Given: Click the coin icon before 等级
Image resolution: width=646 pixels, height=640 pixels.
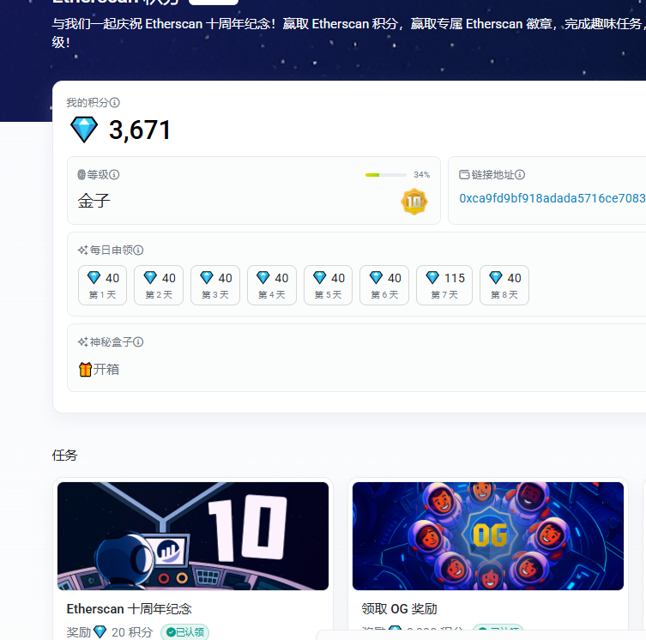Looking at the screenshot, I should [x=82, y=175].
